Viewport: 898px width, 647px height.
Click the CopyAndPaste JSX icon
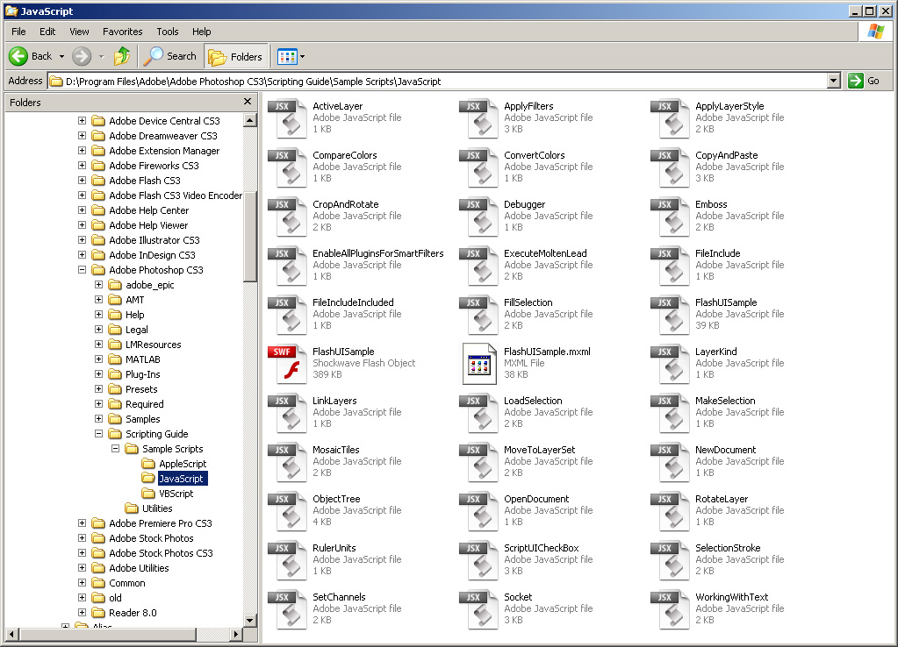coord(670,167)
